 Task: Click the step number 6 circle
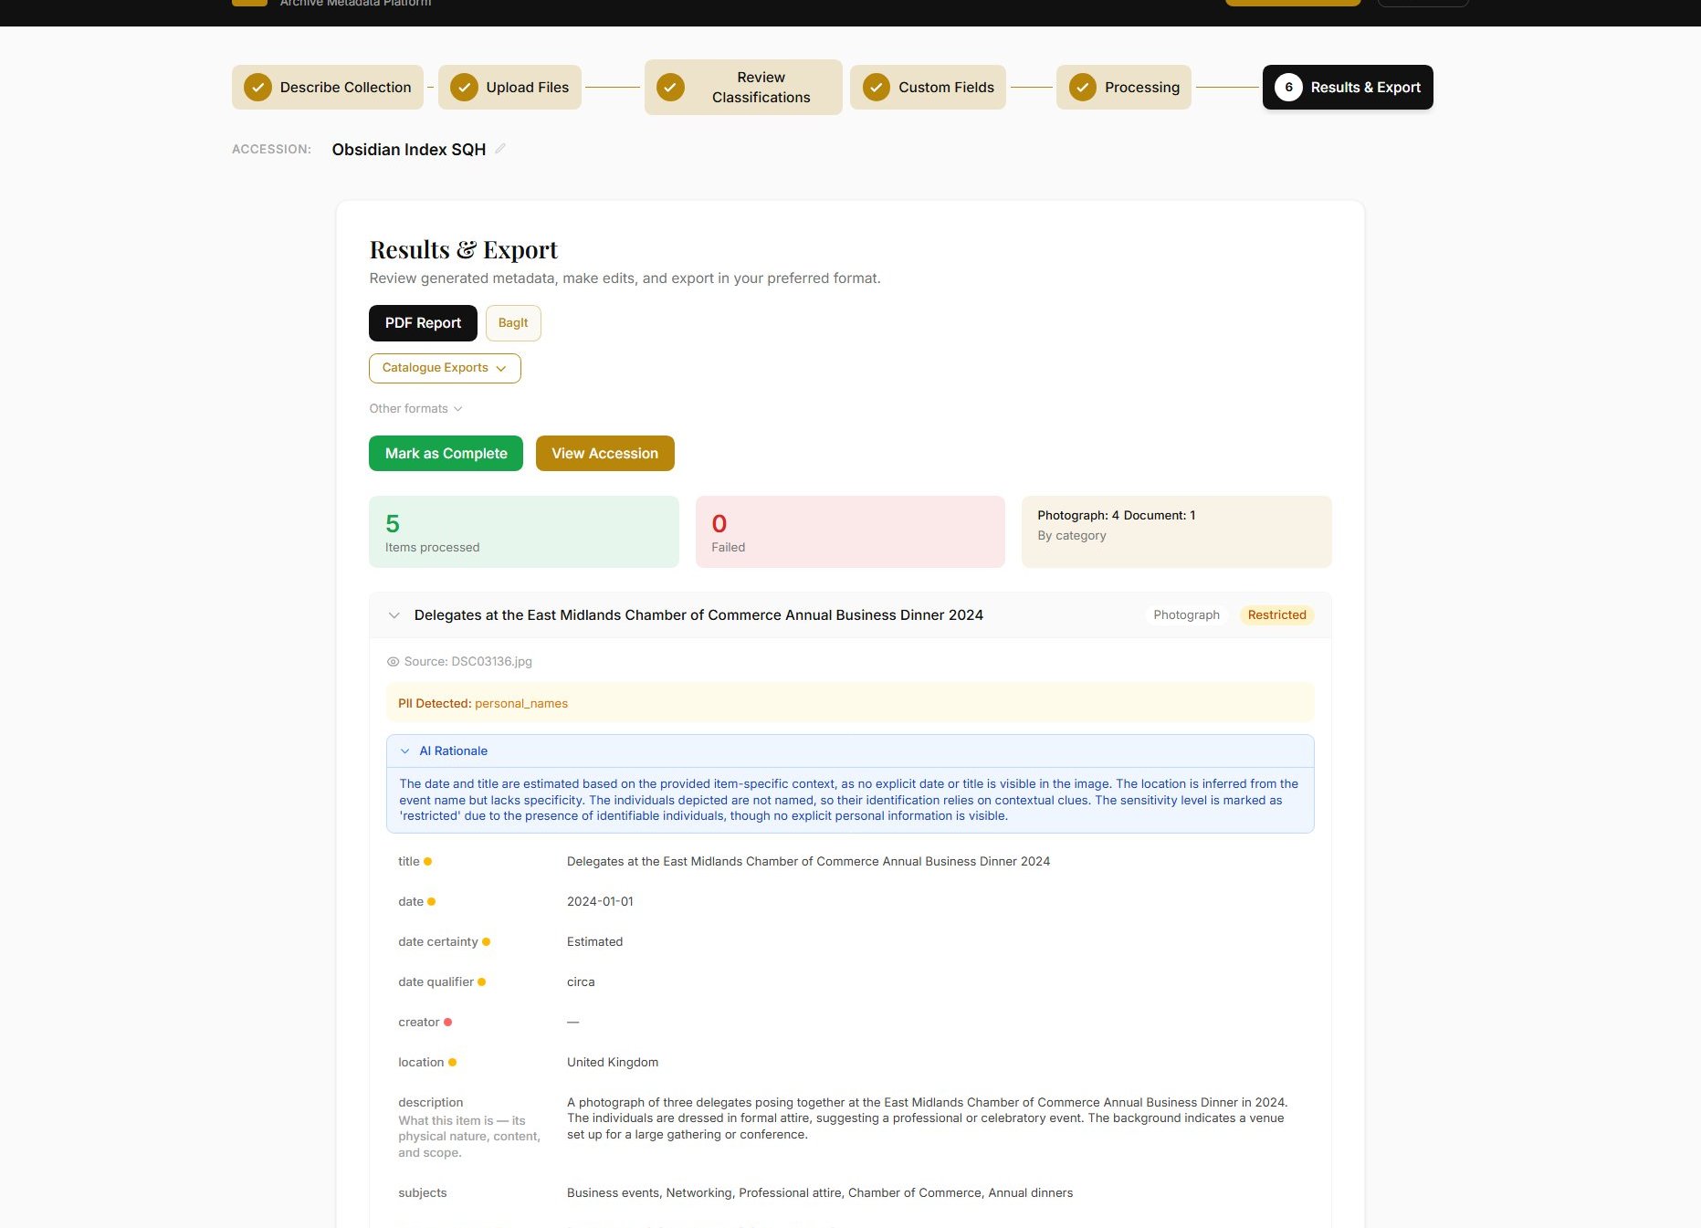[x=1288, y=88]
